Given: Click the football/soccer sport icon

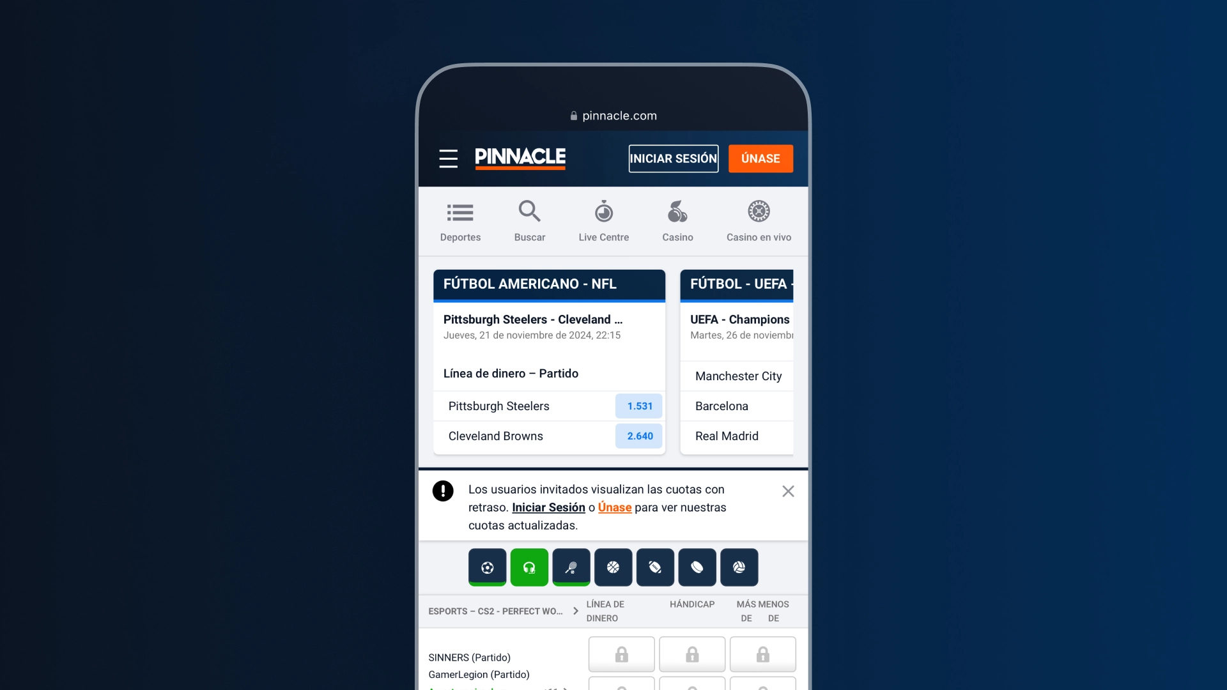Looking at the screenshot, I should [x=487, y=566].
